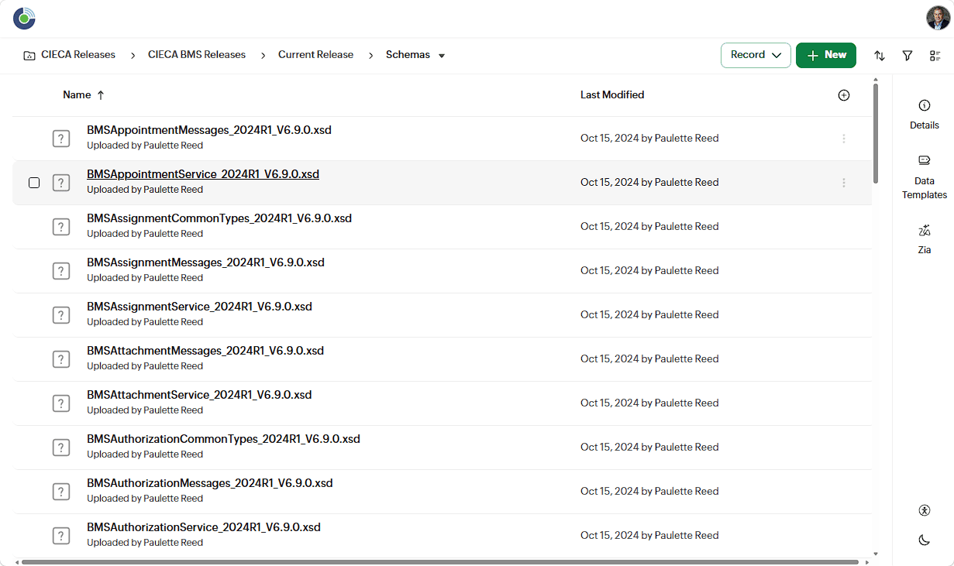Add a column using plus circle icon
This screenshot has width=954, height=566.
pos(844,95)
